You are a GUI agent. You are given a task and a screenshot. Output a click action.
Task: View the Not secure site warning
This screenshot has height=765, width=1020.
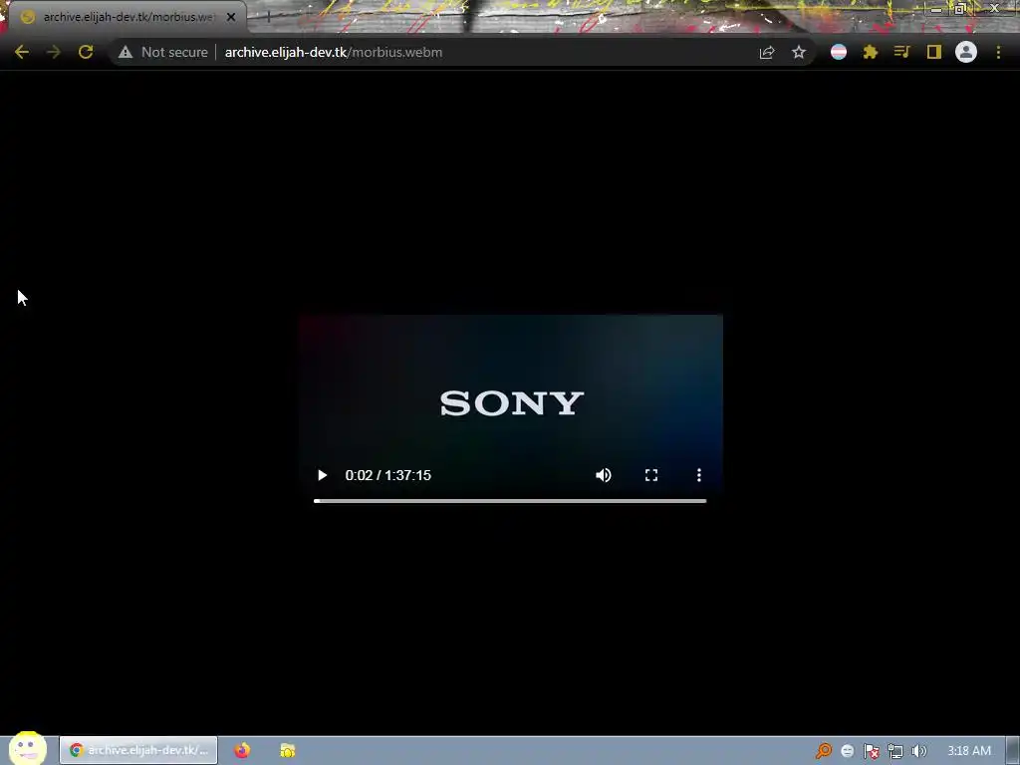pyautogui.click(x=163, y=52)
